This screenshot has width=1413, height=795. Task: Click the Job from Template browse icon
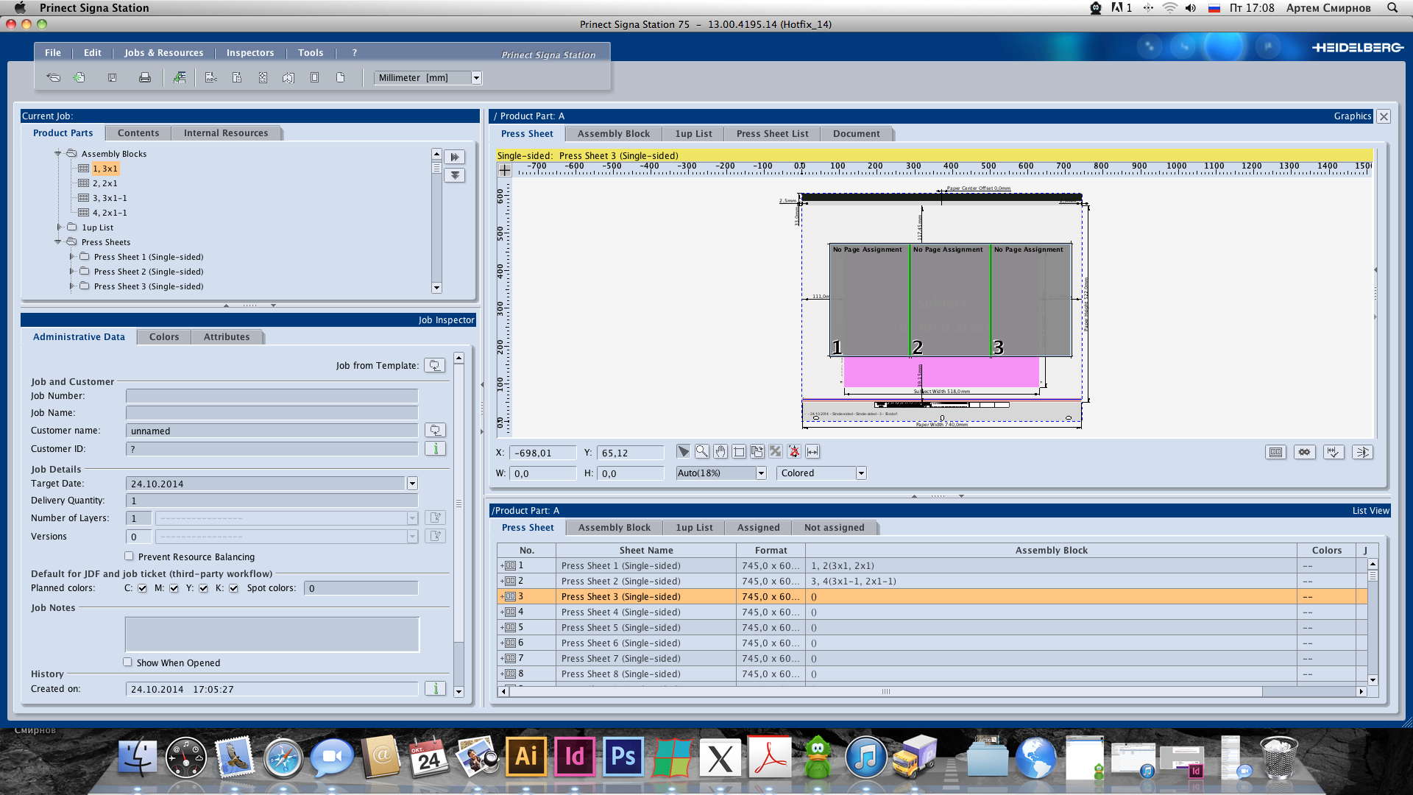click(x=435, y=365)
